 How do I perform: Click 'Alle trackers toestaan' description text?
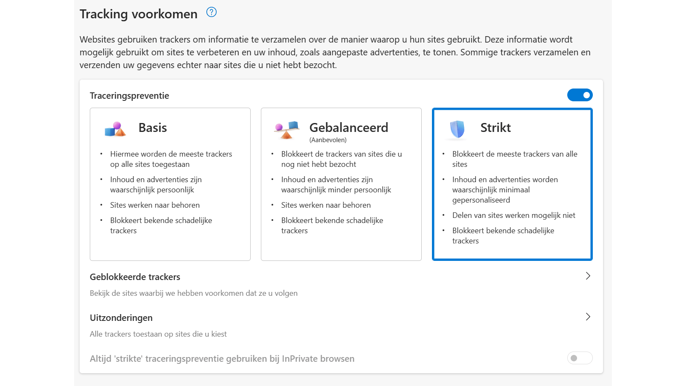(158, 334)
